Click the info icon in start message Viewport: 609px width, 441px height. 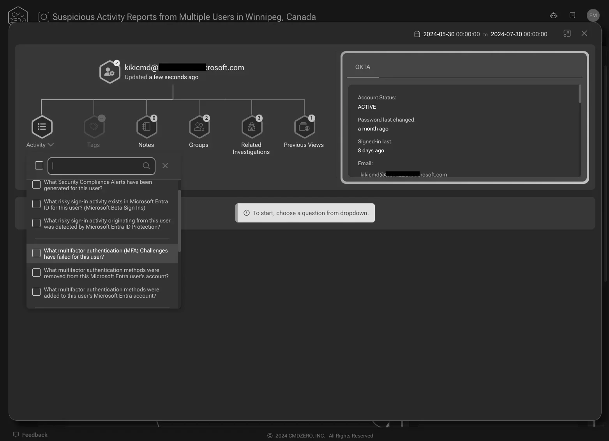pyautogui.click(x=246, y=213)
